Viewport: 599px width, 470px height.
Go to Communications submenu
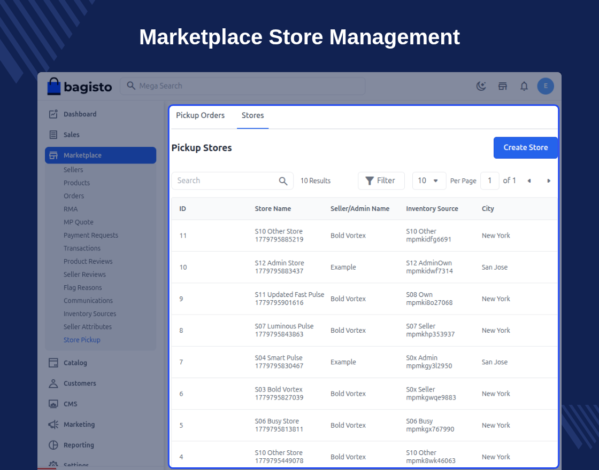(88, 301)
